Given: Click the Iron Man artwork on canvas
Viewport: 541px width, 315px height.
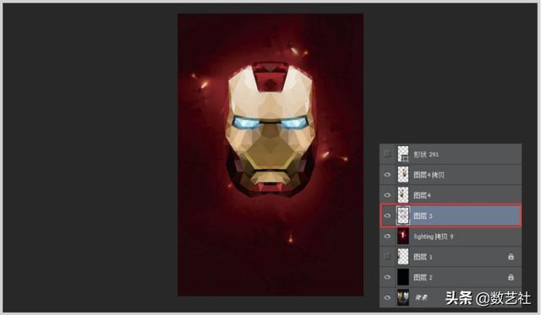Looking at the screenshot, I should point(270,155).
